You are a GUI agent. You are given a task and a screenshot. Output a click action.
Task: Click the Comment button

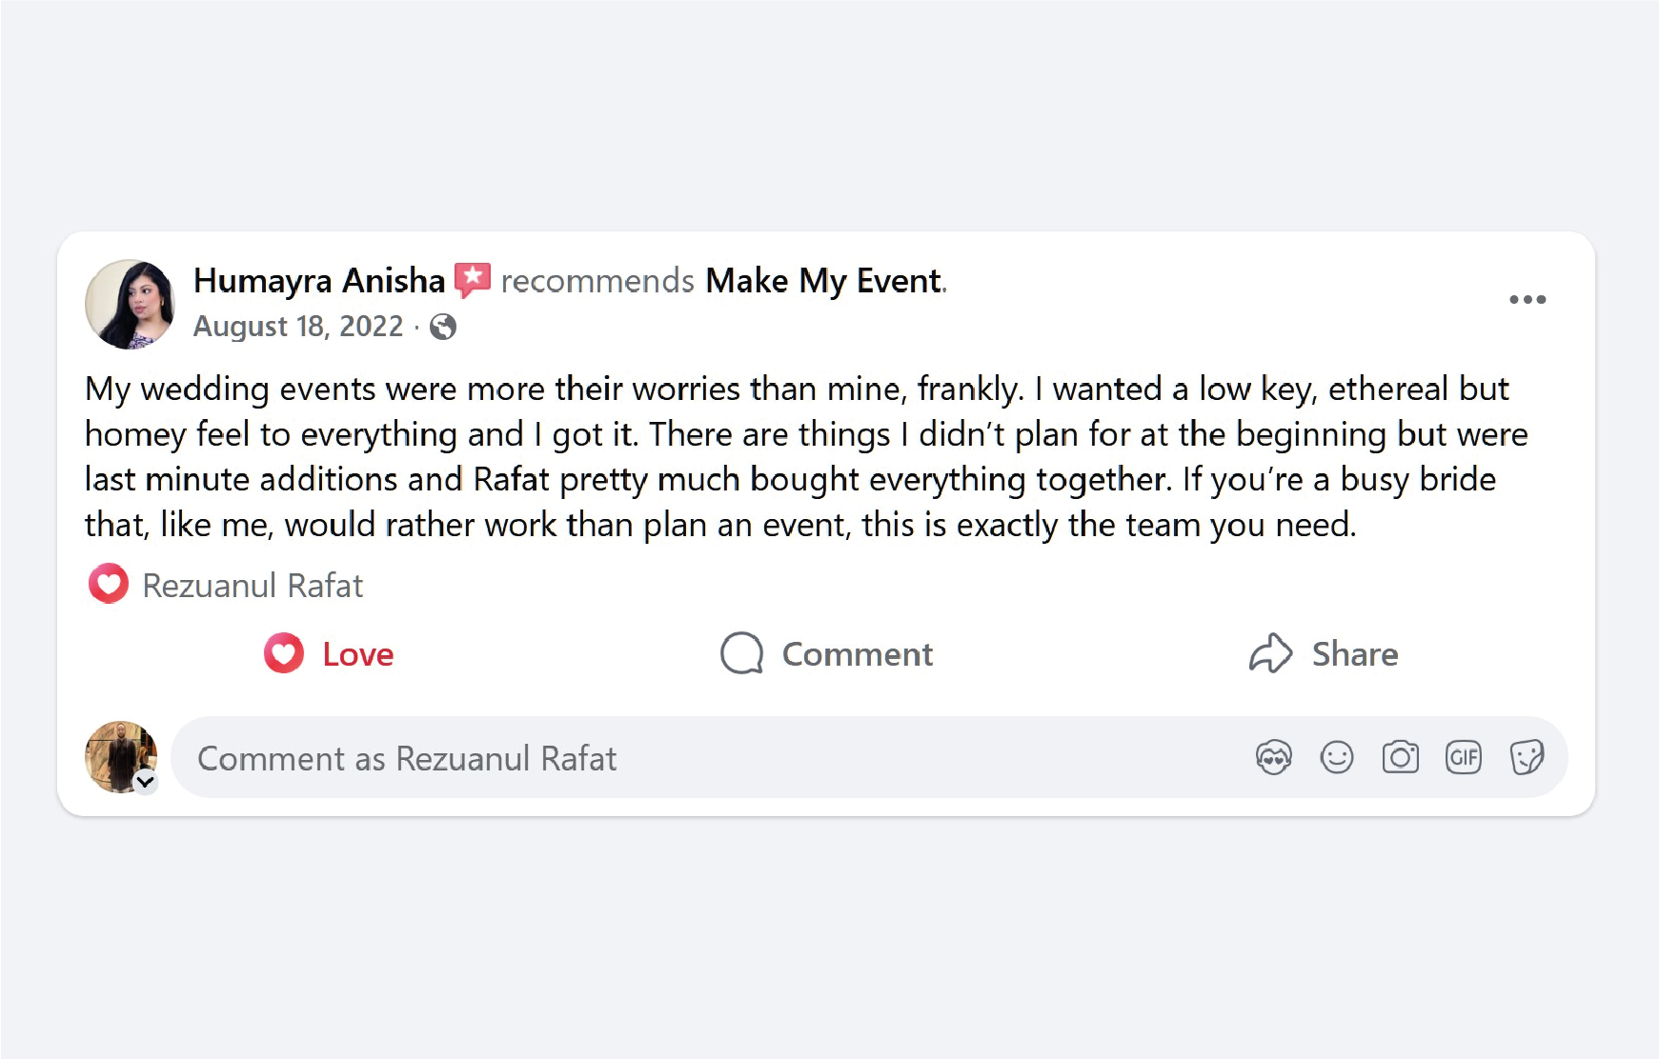[x=827, y=654]
